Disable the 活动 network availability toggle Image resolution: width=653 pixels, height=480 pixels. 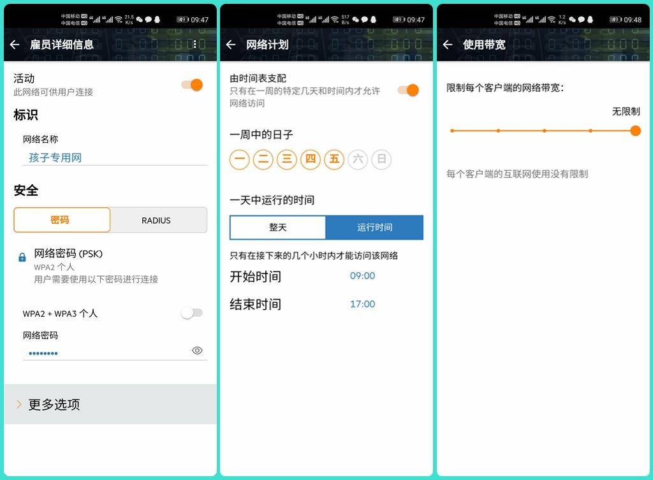click(x=191, y=84)
